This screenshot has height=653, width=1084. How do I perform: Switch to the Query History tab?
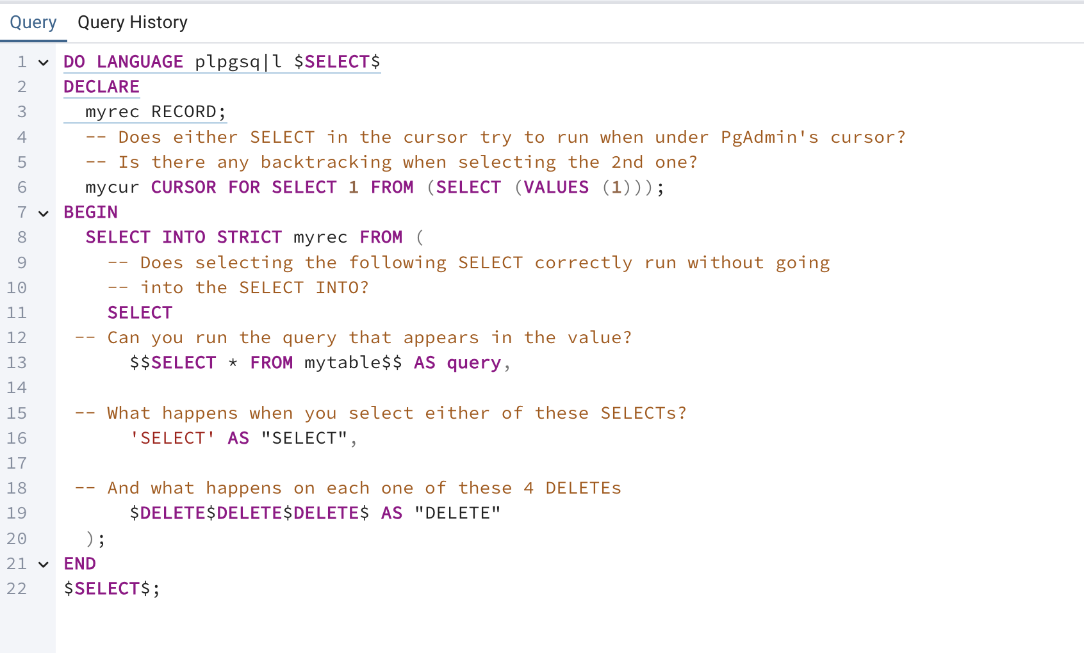click(x=132, y=22)
